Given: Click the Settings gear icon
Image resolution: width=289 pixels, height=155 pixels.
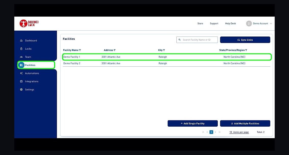Looking at the screenshot, I should point(21,90).
